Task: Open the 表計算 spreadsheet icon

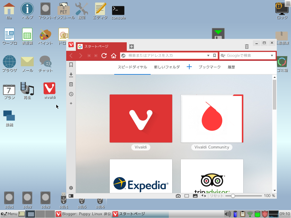Action: pyautogui.click(x=27, y=37)
